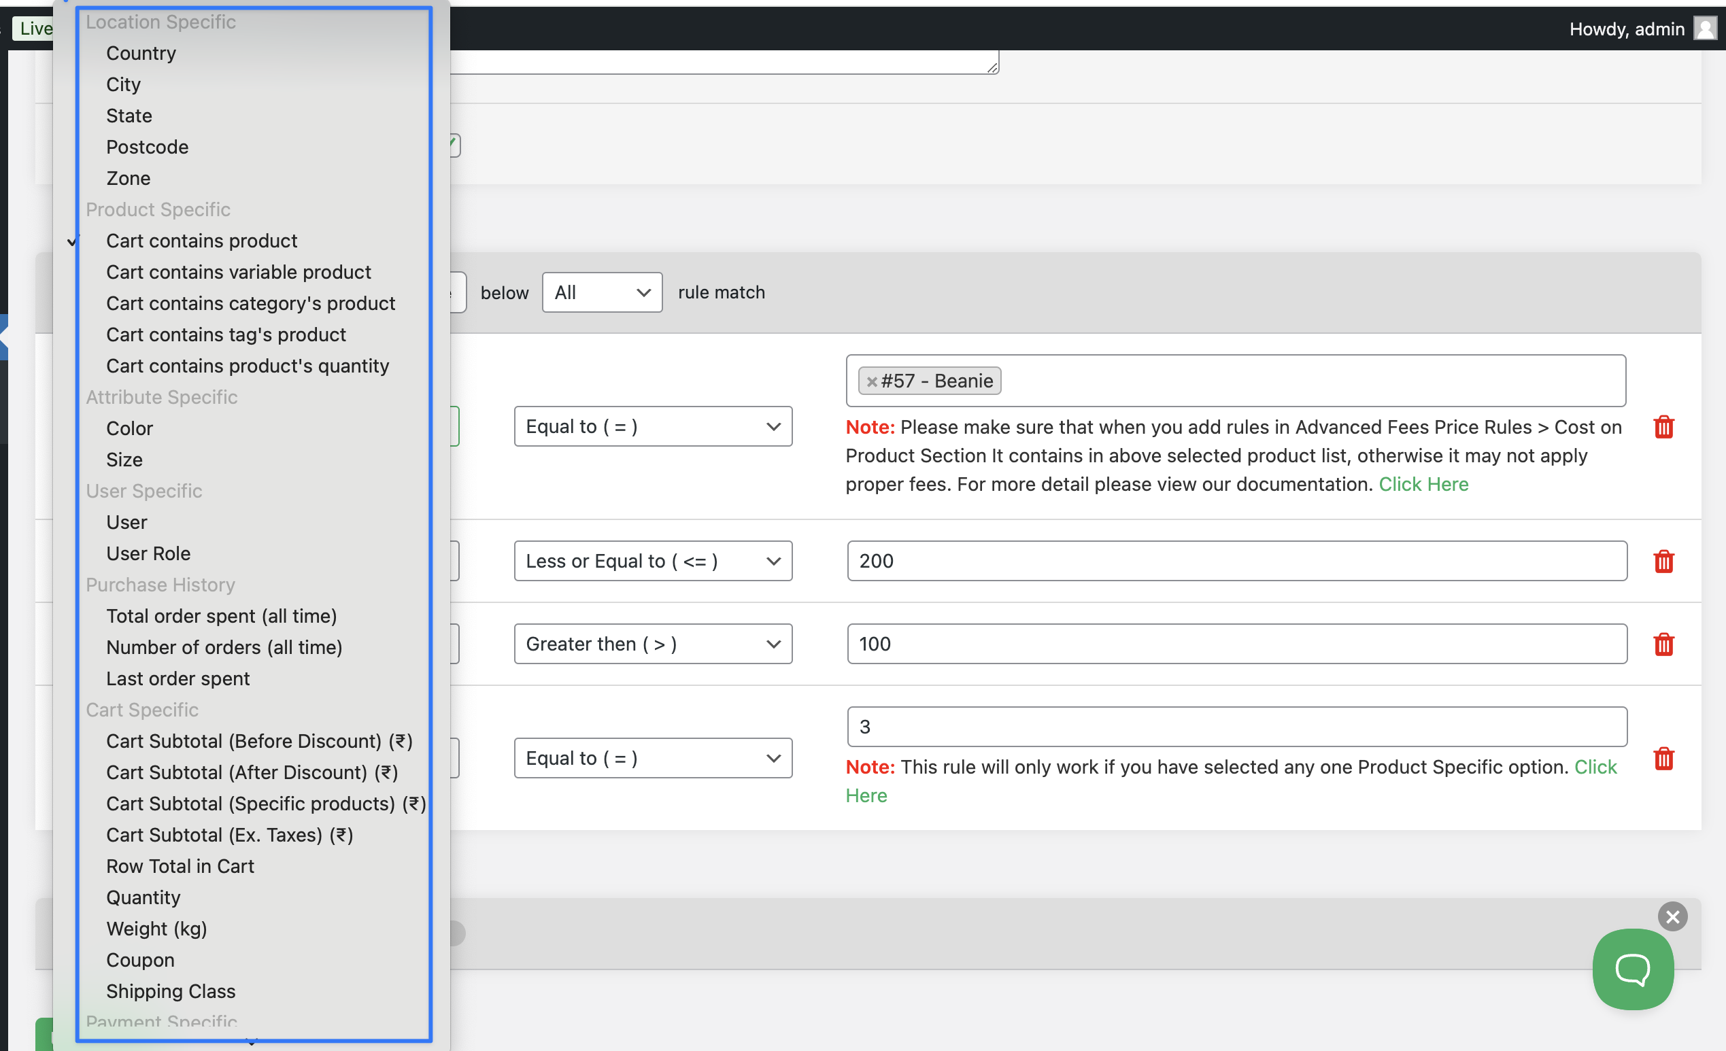
Task: Open Click Here link in product note
Action: coord(1423,484)
